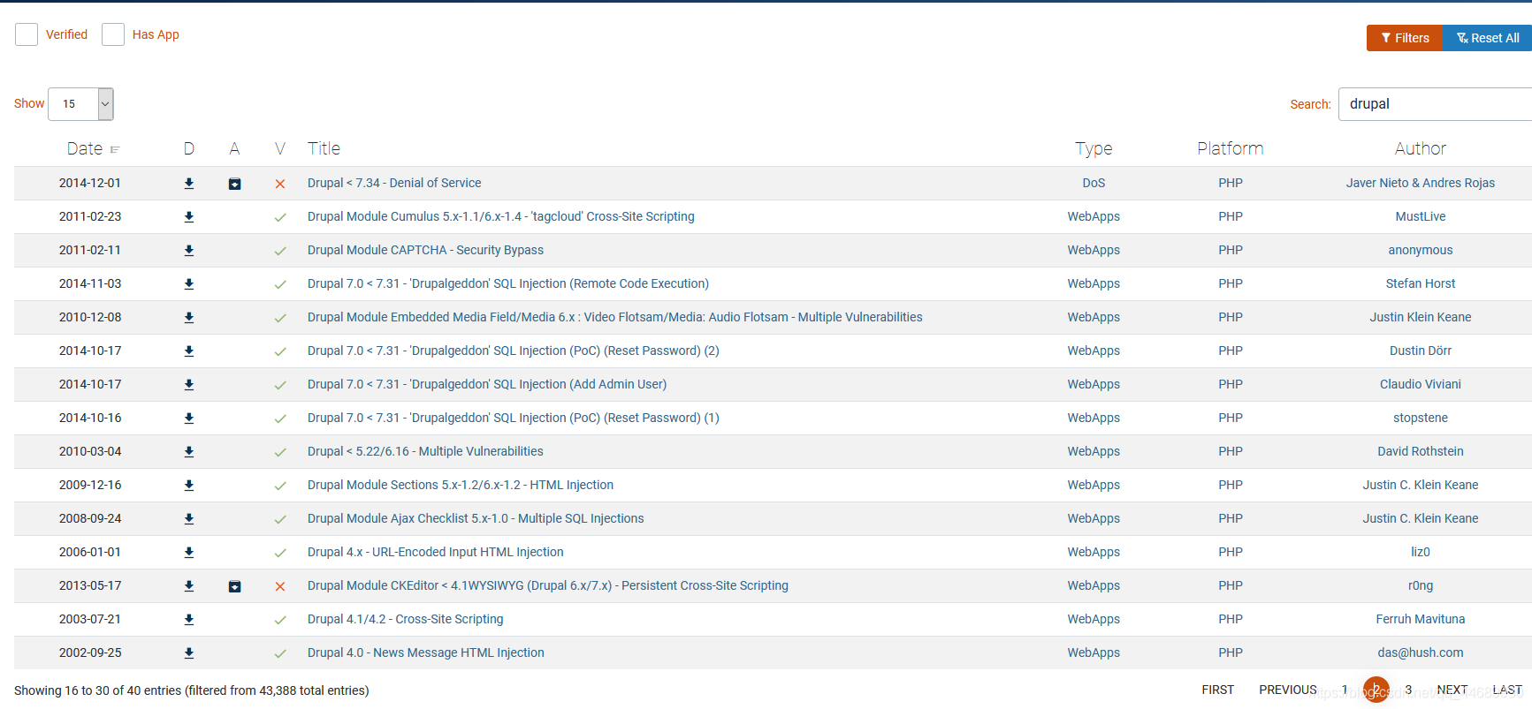The image size is (1532, 709).
Task: Open the Drupal < 5.22/6.16 - Multiple Vulnerabilities entry
Action: click(x=425, y=451)
